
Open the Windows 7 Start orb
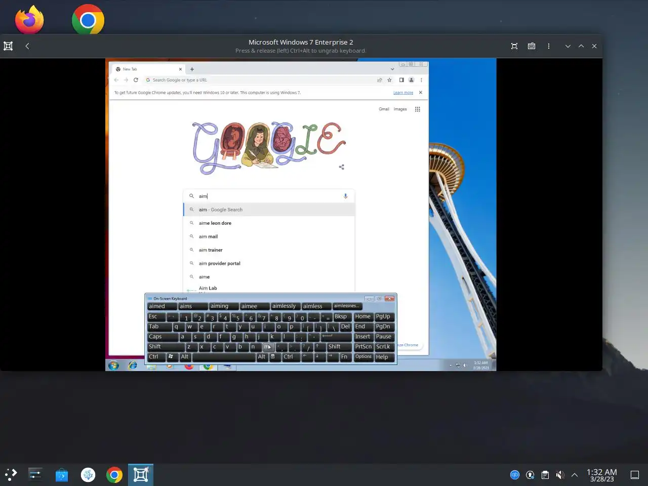113,366
